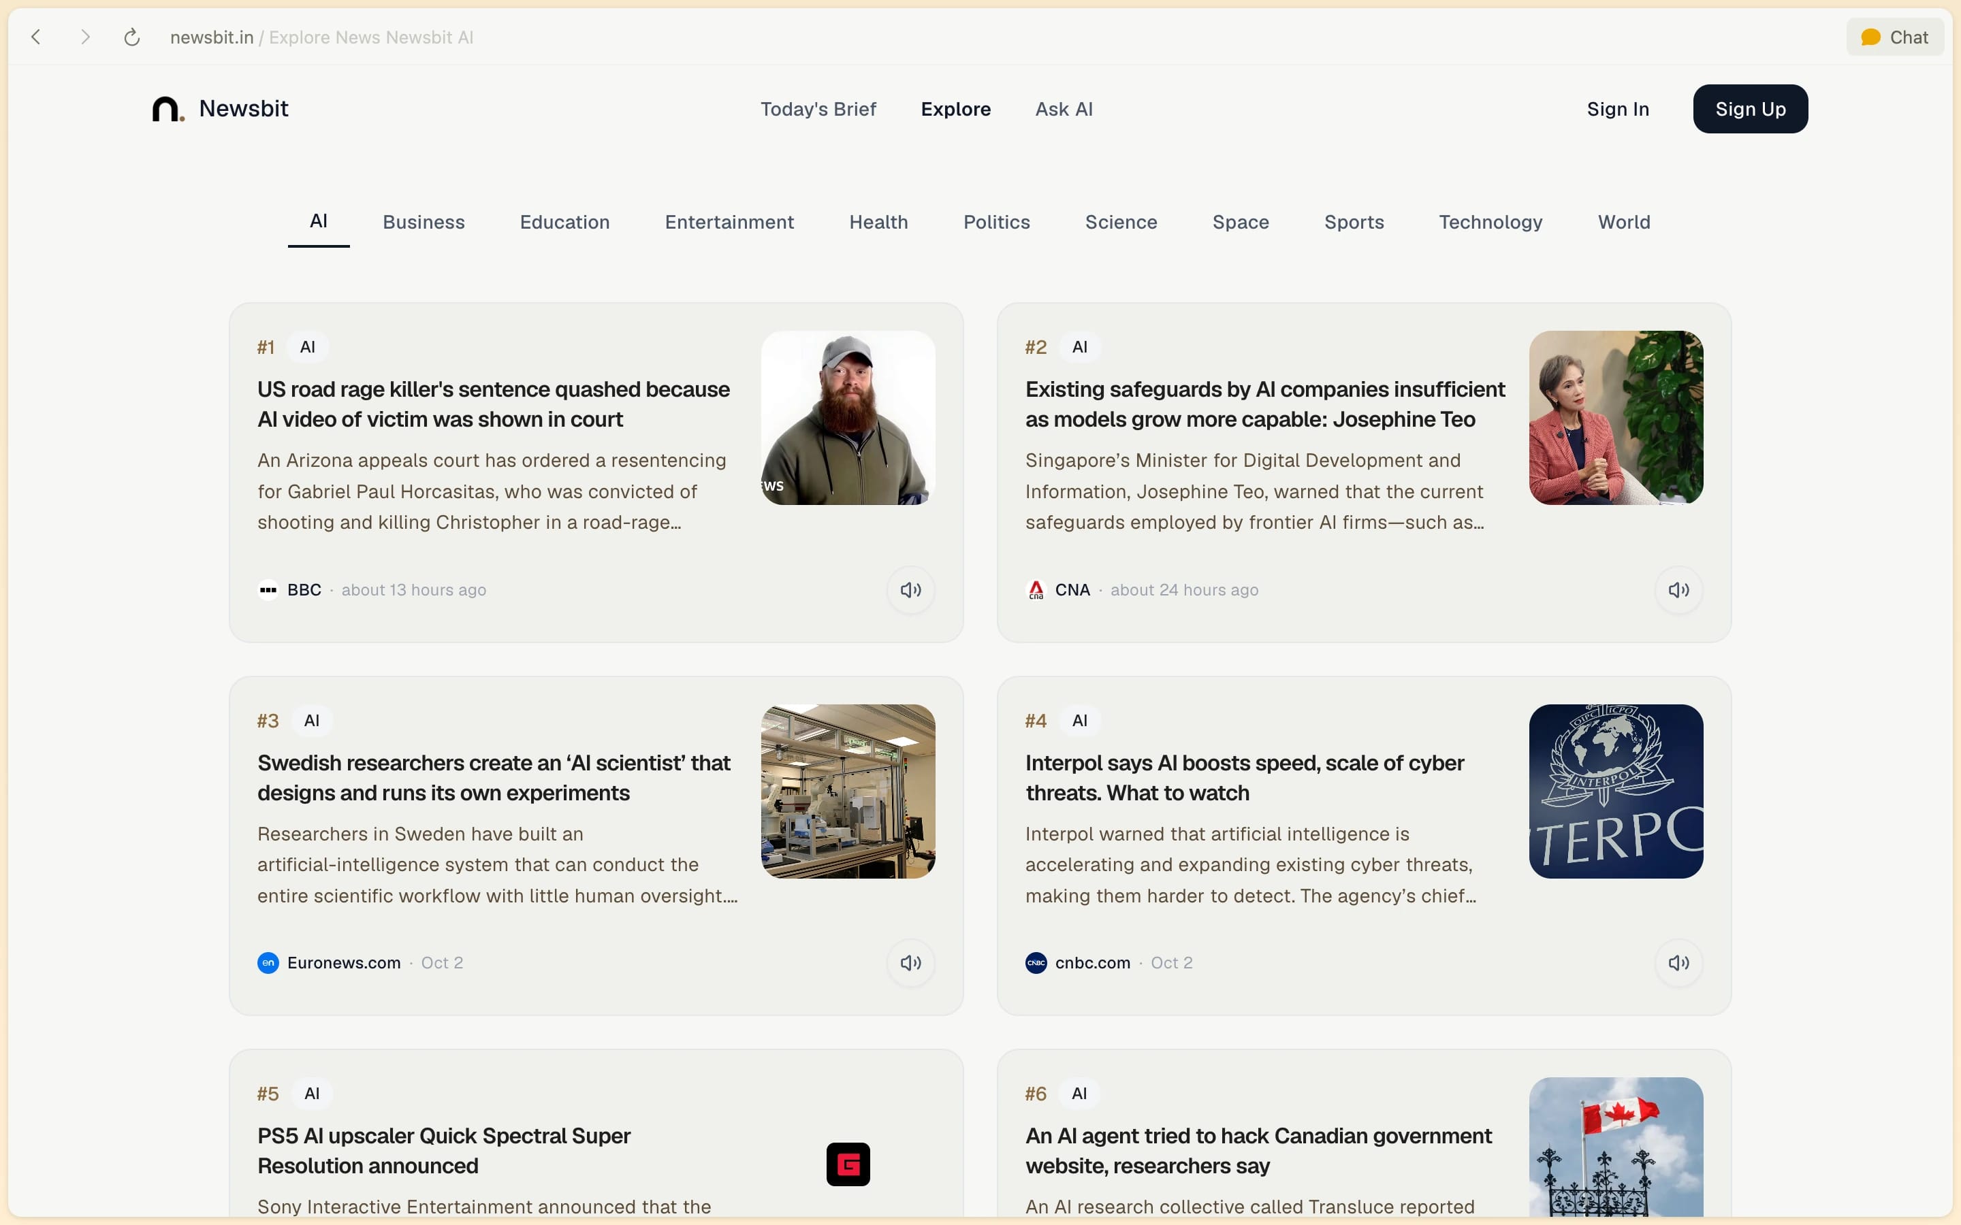
Task: Click the Euronews source logo icon
Action: [x=268, y=962]
